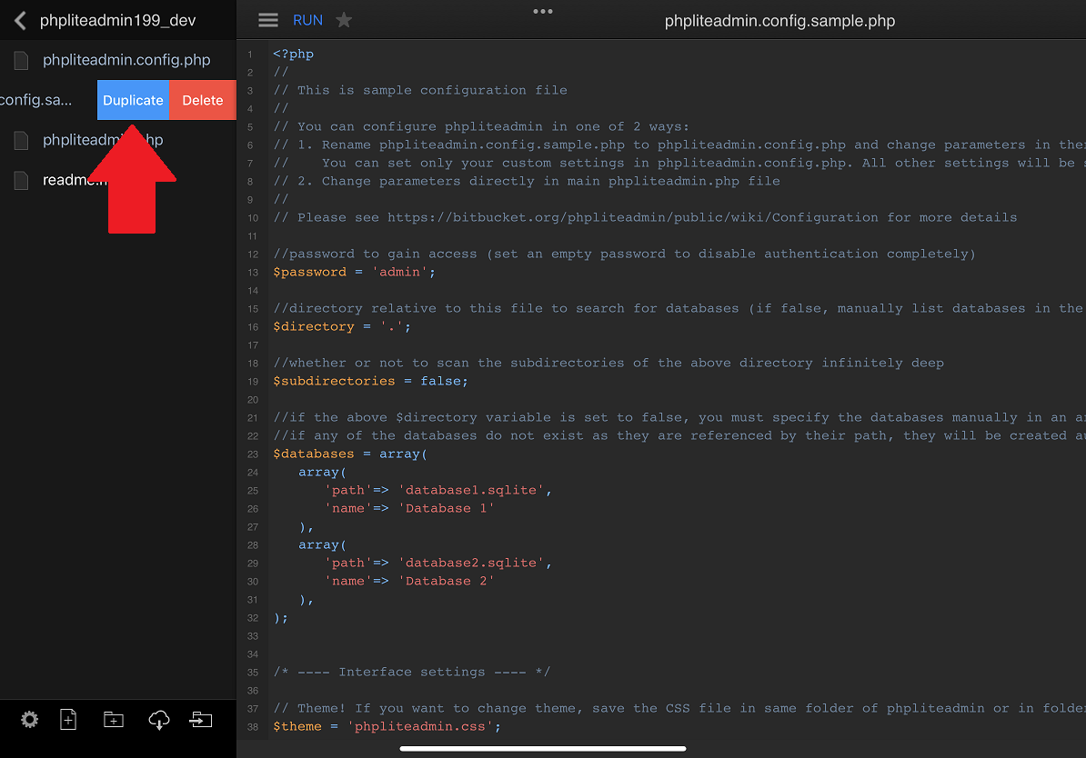This screenshot has width=1086, height=758.
Task: Place the cursor on the '<?php' line
Action: click(x=293, y=54)
